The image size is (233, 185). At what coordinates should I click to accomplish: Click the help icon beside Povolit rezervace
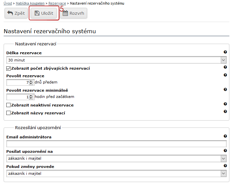pyautogui.click(x=225, y=75)
